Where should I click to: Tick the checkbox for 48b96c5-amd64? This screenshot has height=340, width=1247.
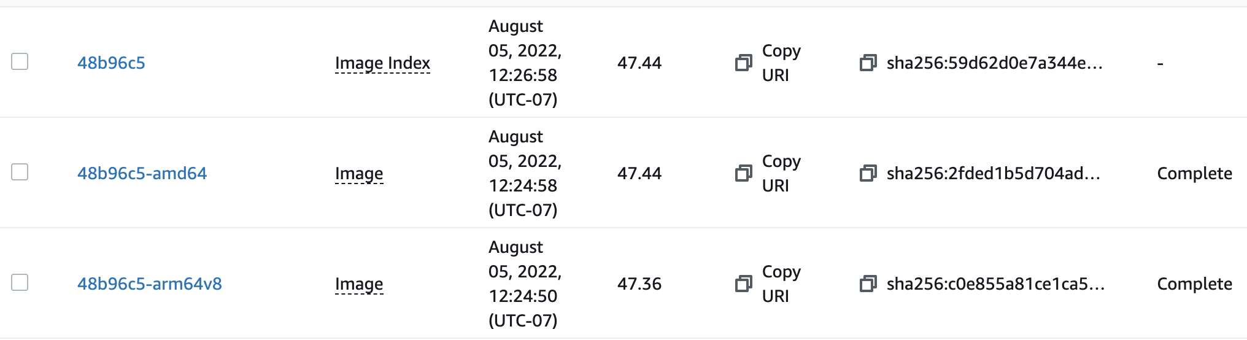tap(20, 172)
